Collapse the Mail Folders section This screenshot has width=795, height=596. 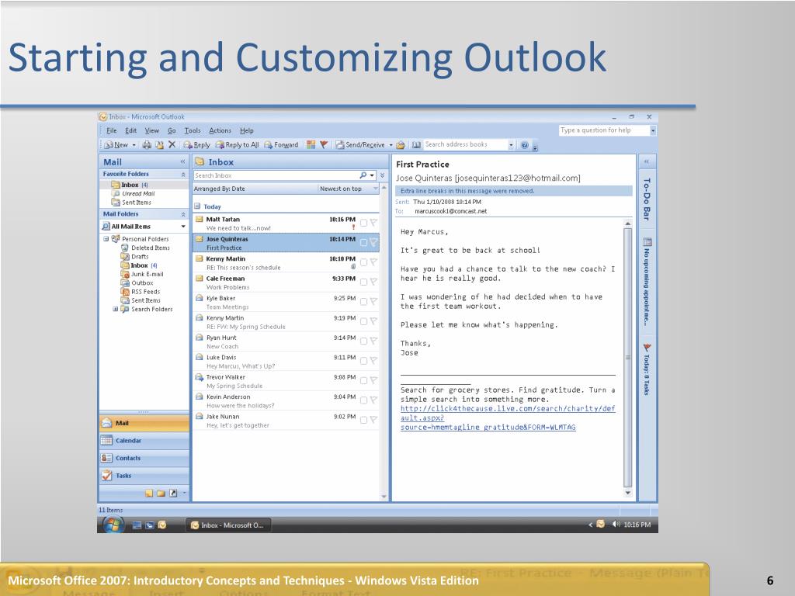[x=183, y=214]
